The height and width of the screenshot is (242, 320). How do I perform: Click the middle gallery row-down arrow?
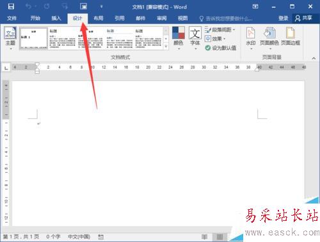pos(166,39)
